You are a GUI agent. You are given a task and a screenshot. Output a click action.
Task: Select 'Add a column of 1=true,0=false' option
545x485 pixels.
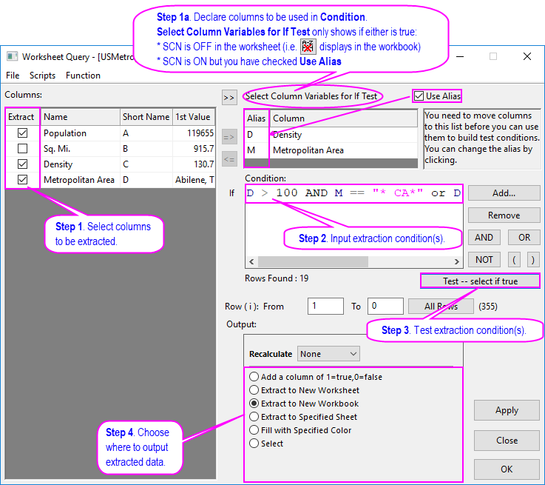(x=254, y=377)
